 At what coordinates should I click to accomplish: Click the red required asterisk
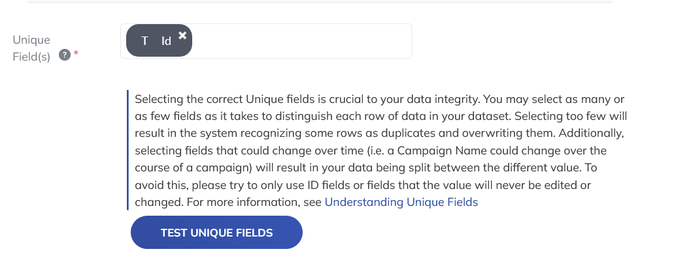[x=76, y=53]
